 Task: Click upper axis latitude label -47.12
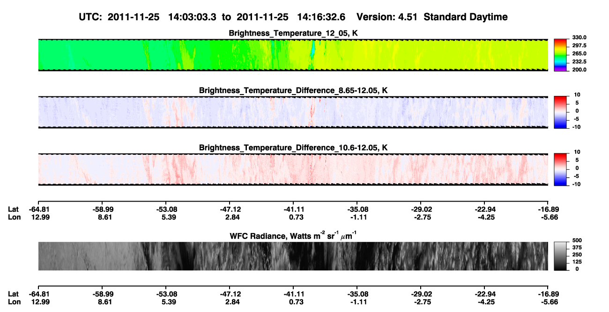(x=230, y=209)
